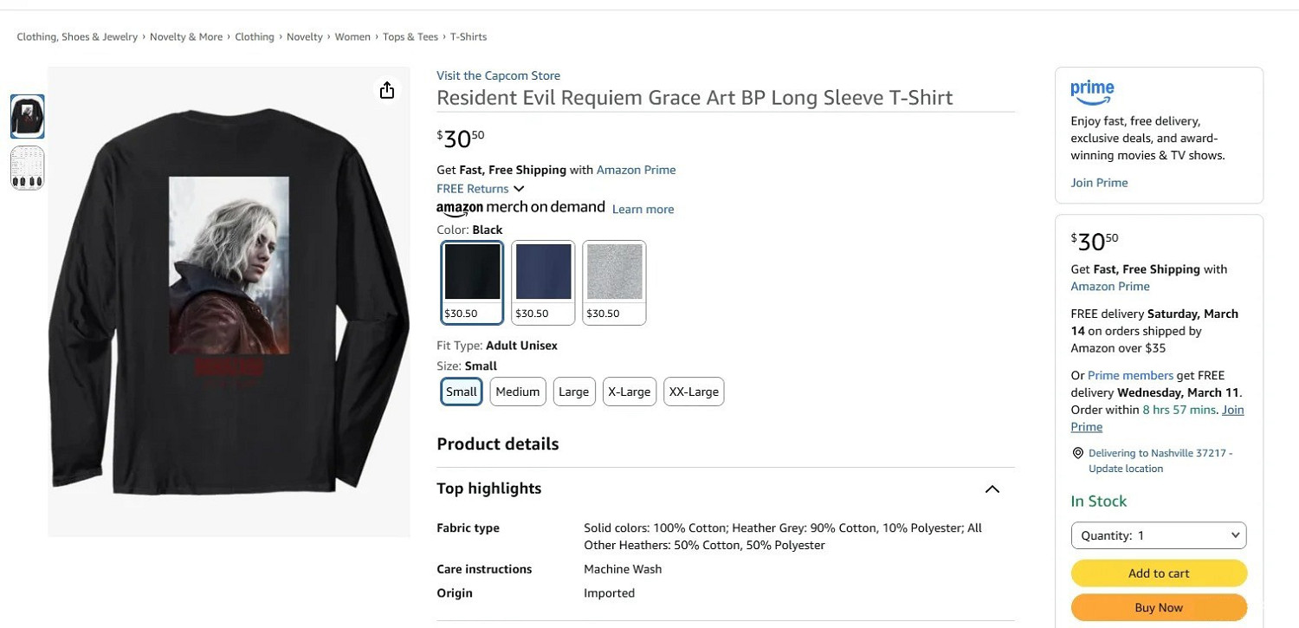Click the share icon above product image
The height and width of the screenshot is (628, 1299).
(x=387, y=90)
